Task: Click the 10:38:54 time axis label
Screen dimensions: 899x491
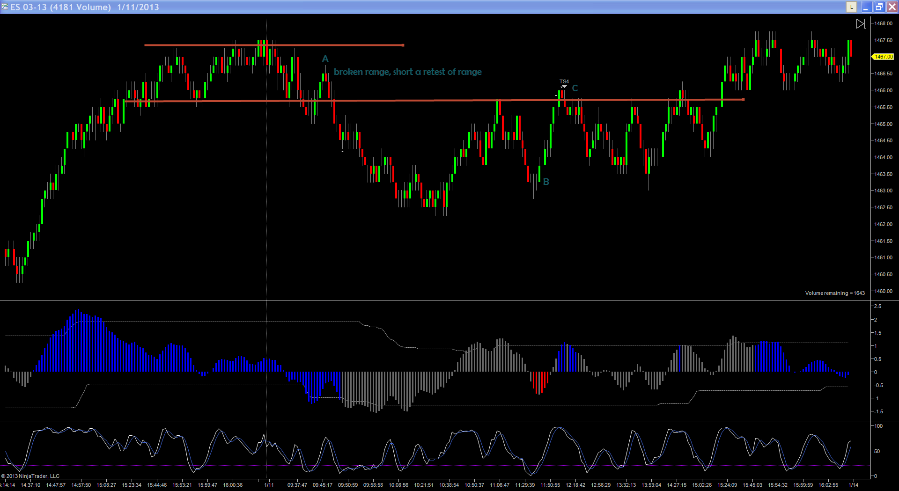Action: click(449, 485)
